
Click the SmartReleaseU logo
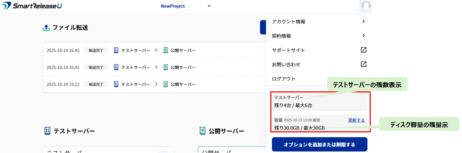[32, 6]
